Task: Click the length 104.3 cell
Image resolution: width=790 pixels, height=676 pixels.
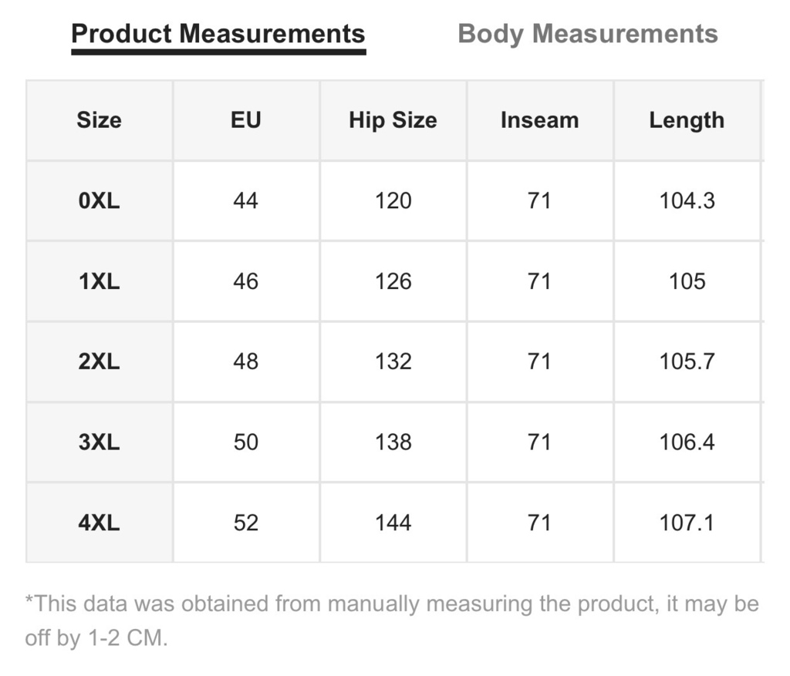Action: coord(687,201)
